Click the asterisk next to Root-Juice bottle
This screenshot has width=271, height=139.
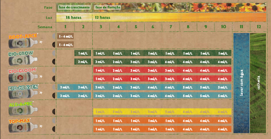click(x=41, y=42)
